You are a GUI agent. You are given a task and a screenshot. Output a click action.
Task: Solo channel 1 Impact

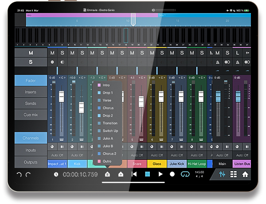coord(63,53)
